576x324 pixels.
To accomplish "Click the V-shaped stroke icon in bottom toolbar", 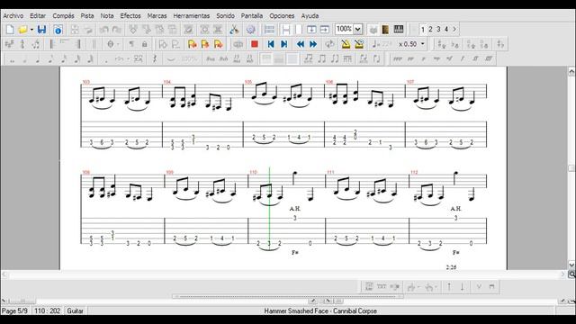I will tap(479, 286).
